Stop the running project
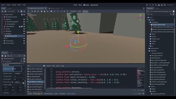Image resolution: width=176 pixels, height=99 pixels. click(153, 5)
